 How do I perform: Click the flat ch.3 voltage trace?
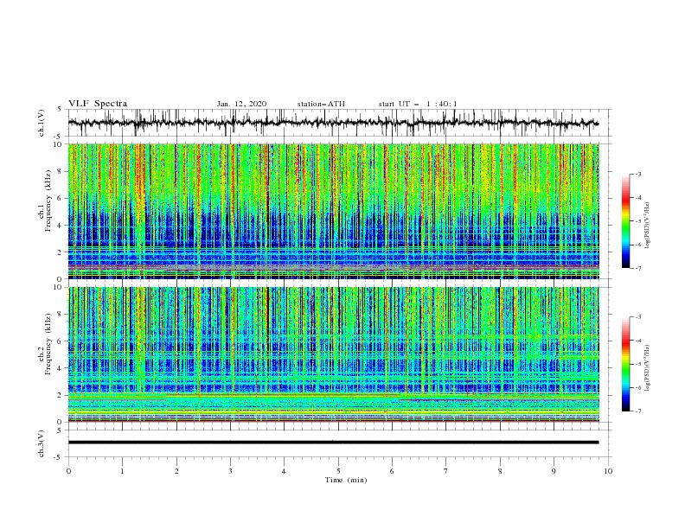[333, 443]
